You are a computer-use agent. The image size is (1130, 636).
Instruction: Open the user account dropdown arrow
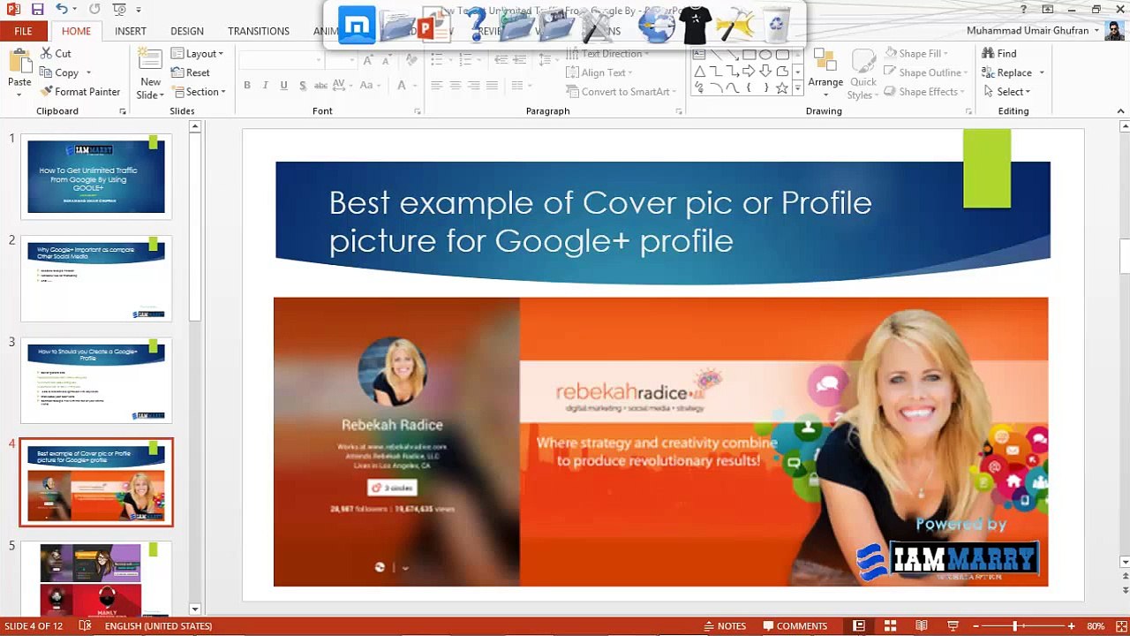point(1097,30)
